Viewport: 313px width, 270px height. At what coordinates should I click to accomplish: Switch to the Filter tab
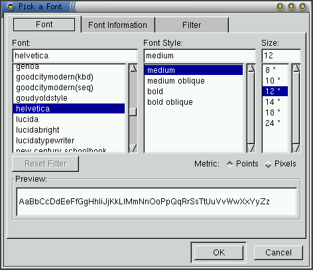pos(192,25)
